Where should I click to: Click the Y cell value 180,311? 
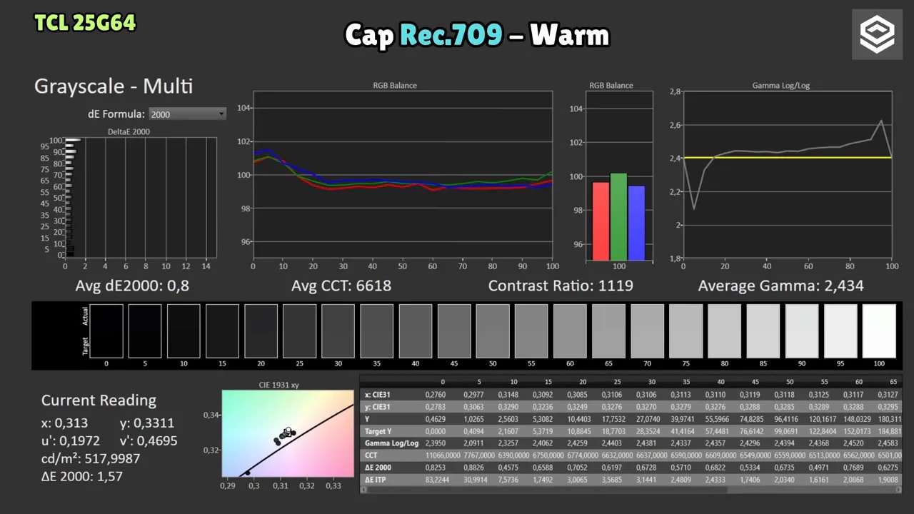(888, 419)
